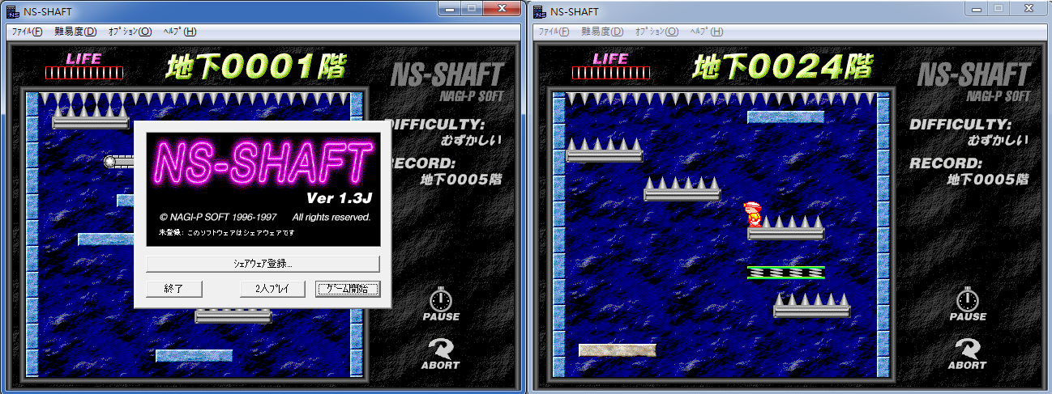
Task: Open ファイル(F) menu in left window
Action: point(27,32)
